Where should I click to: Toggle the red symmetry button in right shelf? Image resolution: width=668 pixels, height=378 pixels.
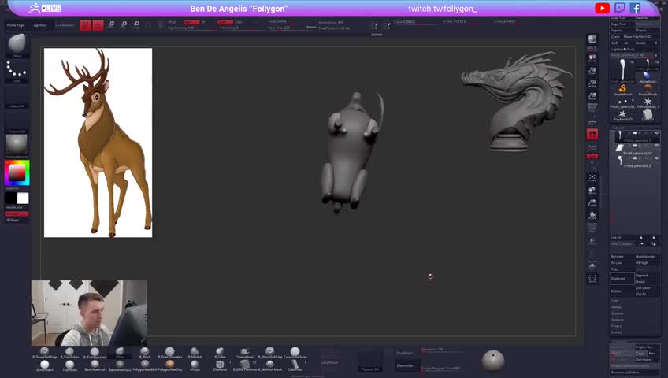592,134
